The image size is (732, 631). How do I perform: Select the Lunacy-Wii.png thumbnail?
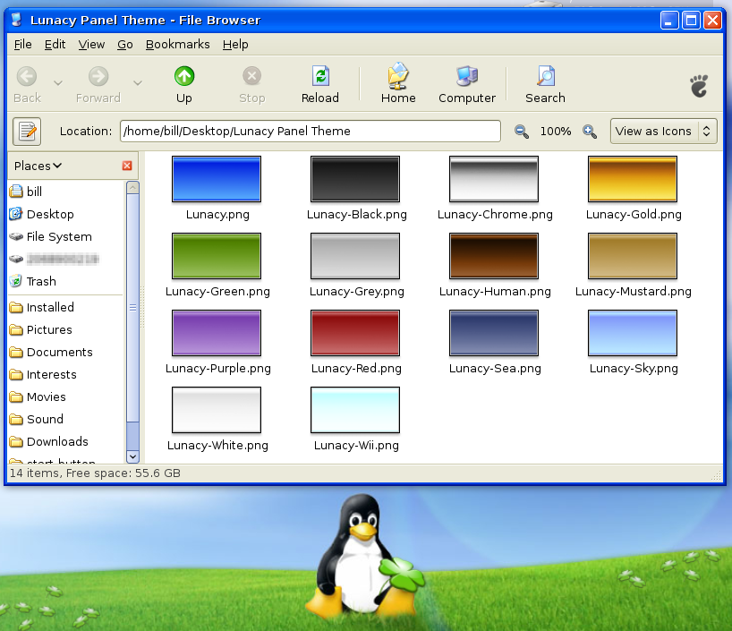pyautogui.click(x=355, y=410)
